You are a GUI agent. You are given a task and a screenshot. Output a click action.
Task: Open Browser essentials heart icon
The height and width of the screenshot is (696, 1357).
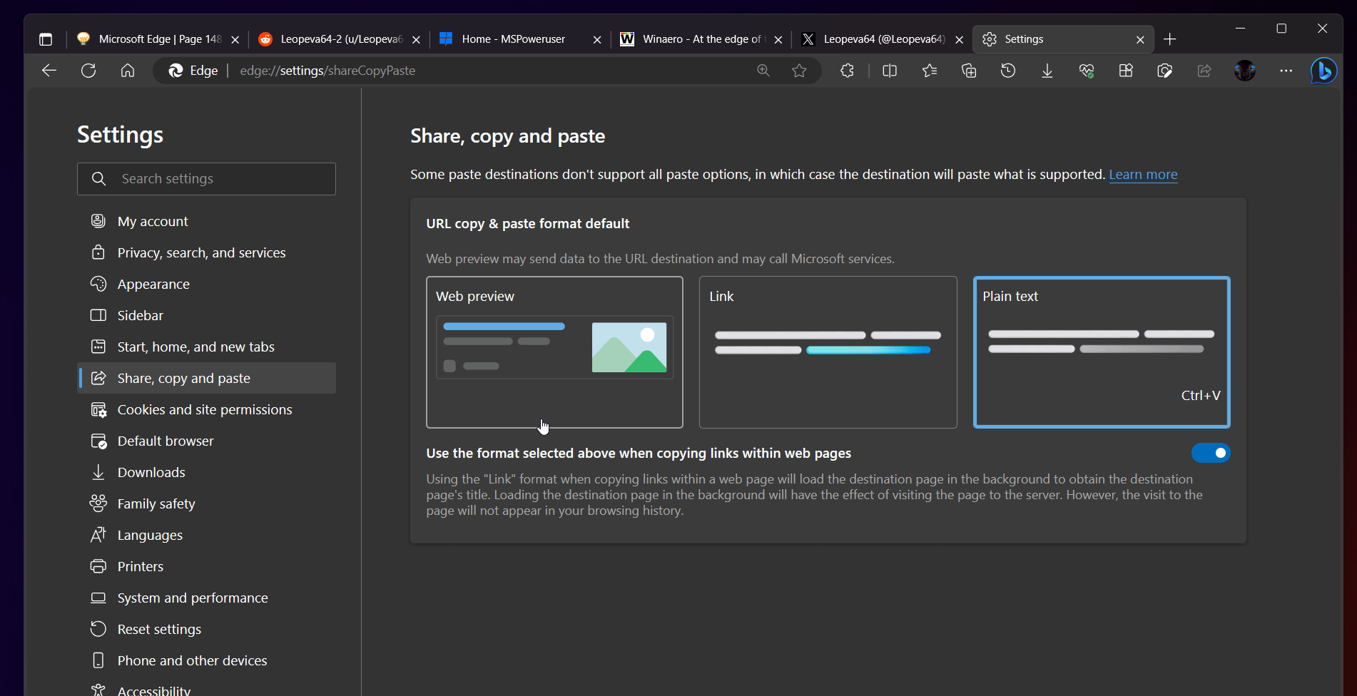click(x=1087, y=71)
